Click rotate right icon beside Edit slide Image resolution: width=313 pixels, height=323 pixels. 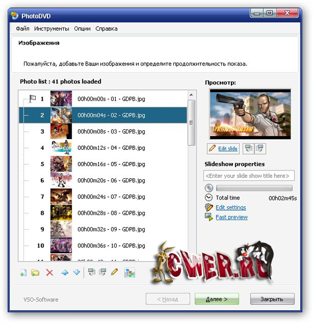(x=260, y=149)
